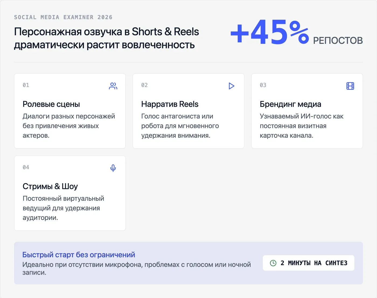Click the РЕПОСТОВ label
Viewport: 377px width, 298px height.
338,40
